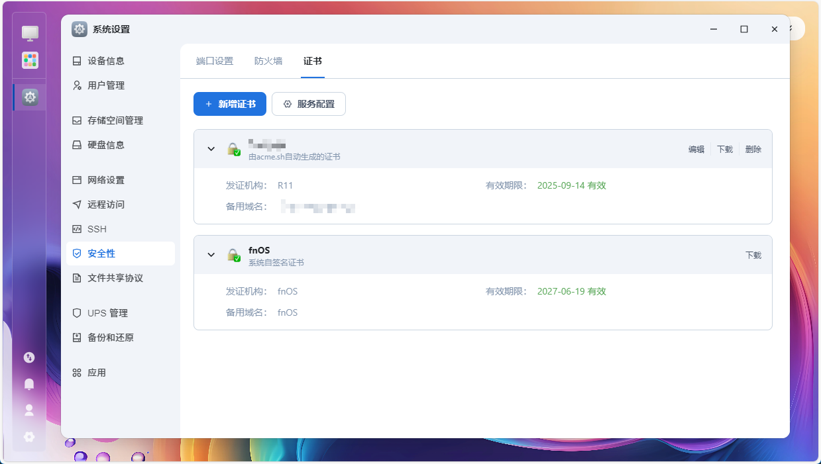The image size is (821, 464).
Task: Open 网络设置 in the sidebar
Action: (x=106, y=180)
